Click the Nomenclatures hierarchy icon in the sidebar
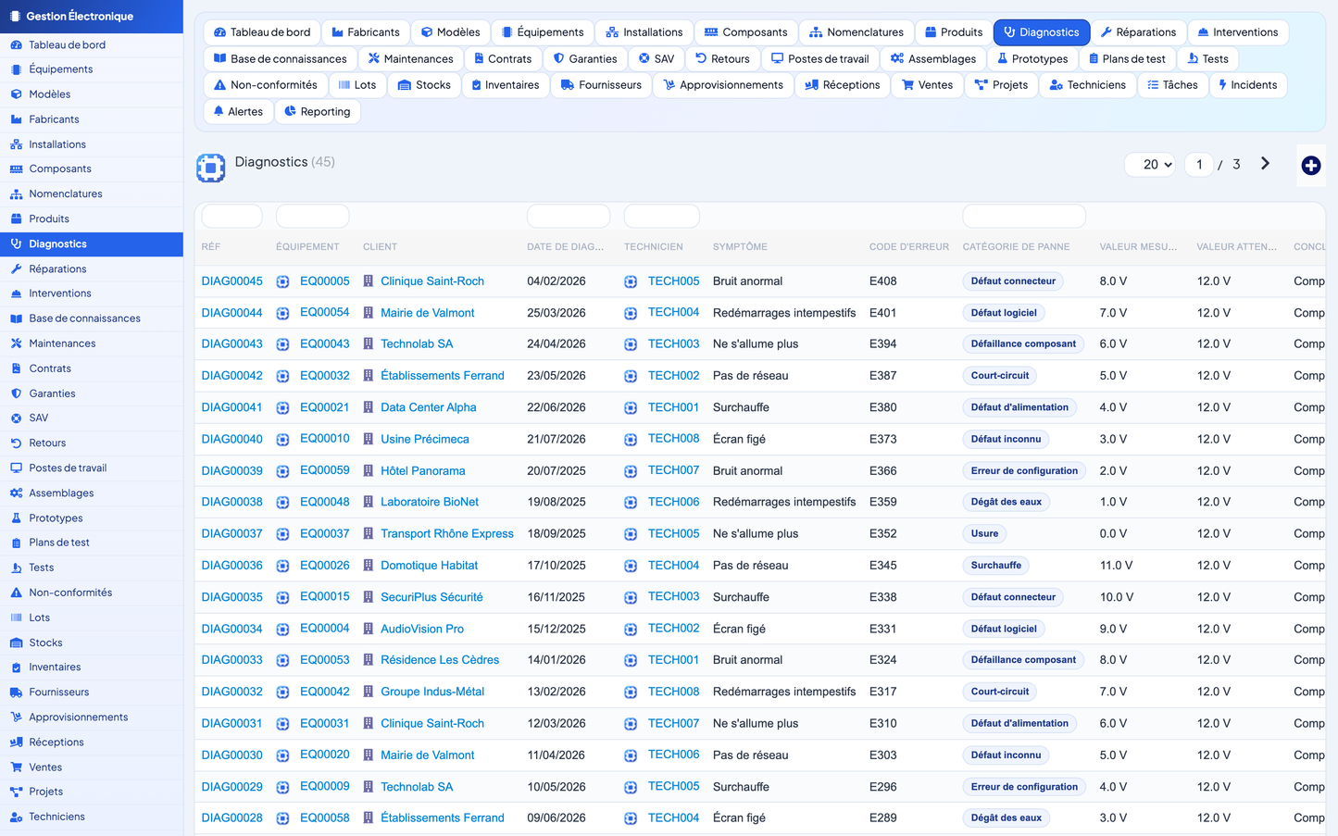 (x=16, y=193)
